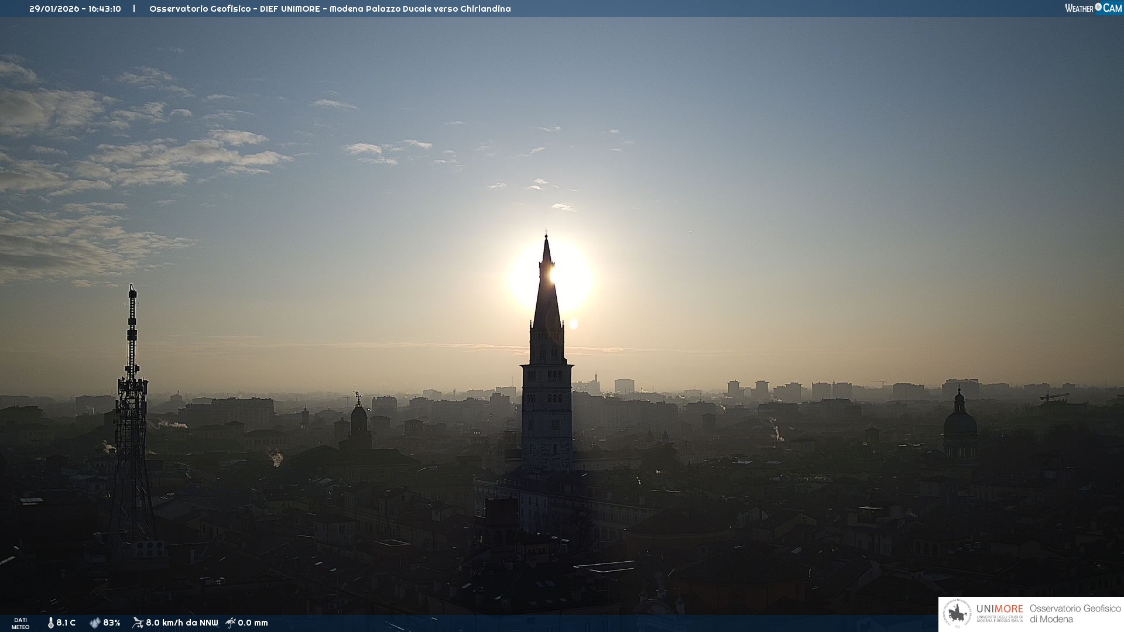The height and width of the screenshot is (632, 1124).
Task: Click the 83% humidity value
Action: click(x=112, y=623)
